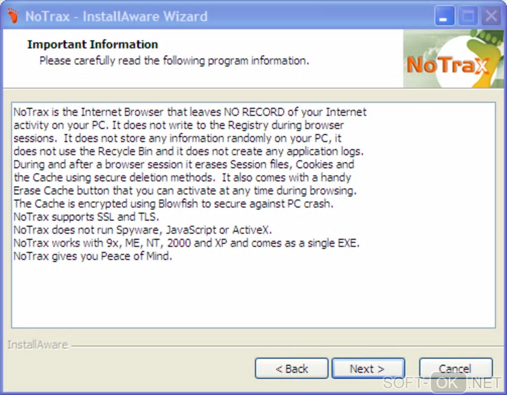
Task: Click the NoTrax footprint icon in title bar
Action: [x=13, y=15]
